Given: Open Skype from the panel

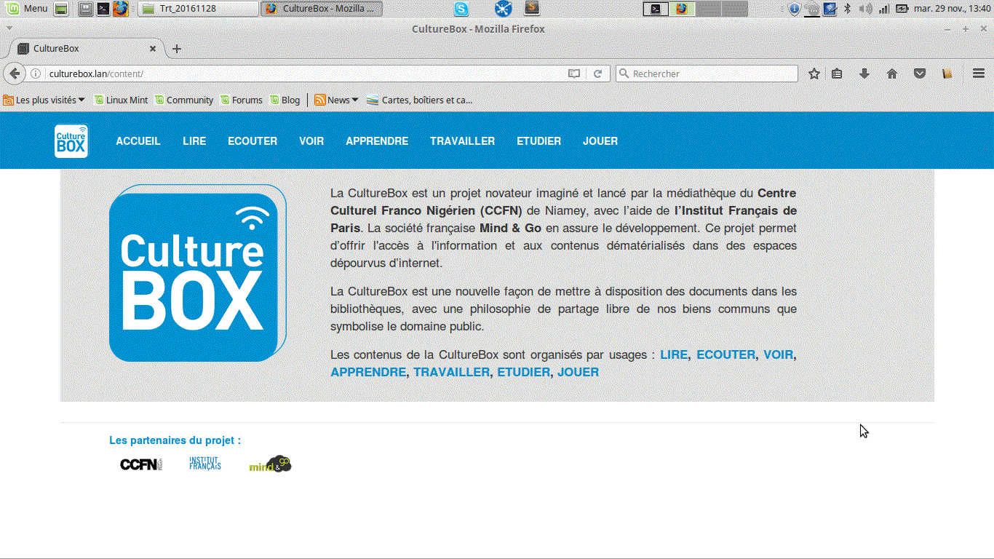Looking at the screenshot, I should 461,9.
